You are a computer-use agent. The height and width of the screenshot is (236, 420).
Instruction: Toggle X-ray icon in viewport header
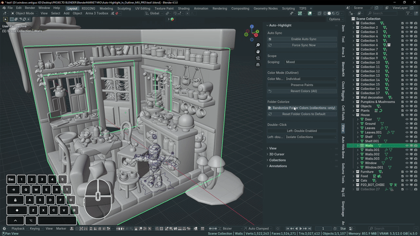320,13
